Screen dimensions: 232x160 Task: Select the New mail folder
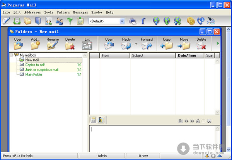tap(53, 60)
